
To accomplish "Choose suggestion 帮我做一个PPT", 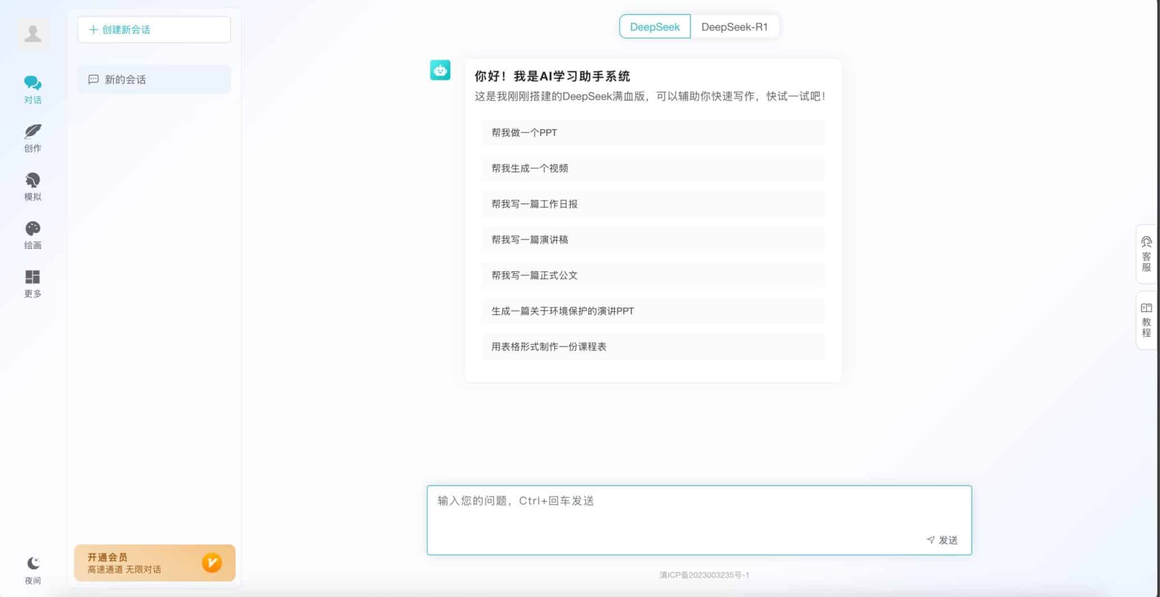I will coord(653,133).
